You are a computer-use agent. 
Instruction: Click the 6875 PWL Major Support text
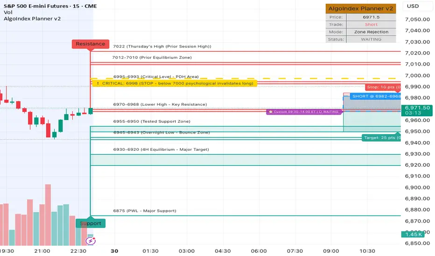(145, 210)
